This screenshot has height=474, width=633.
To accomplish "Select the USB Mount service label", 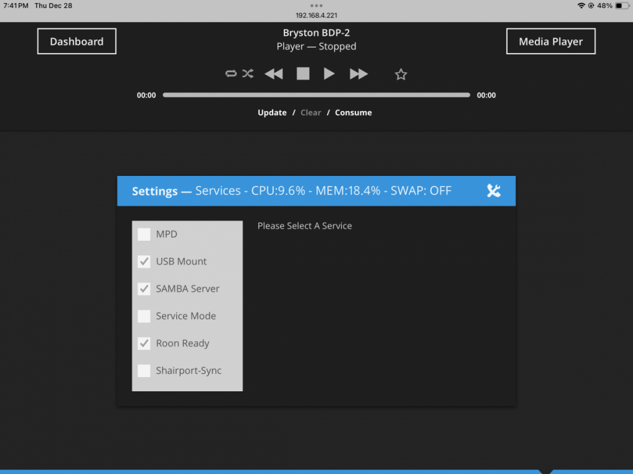I will [181, 262].
